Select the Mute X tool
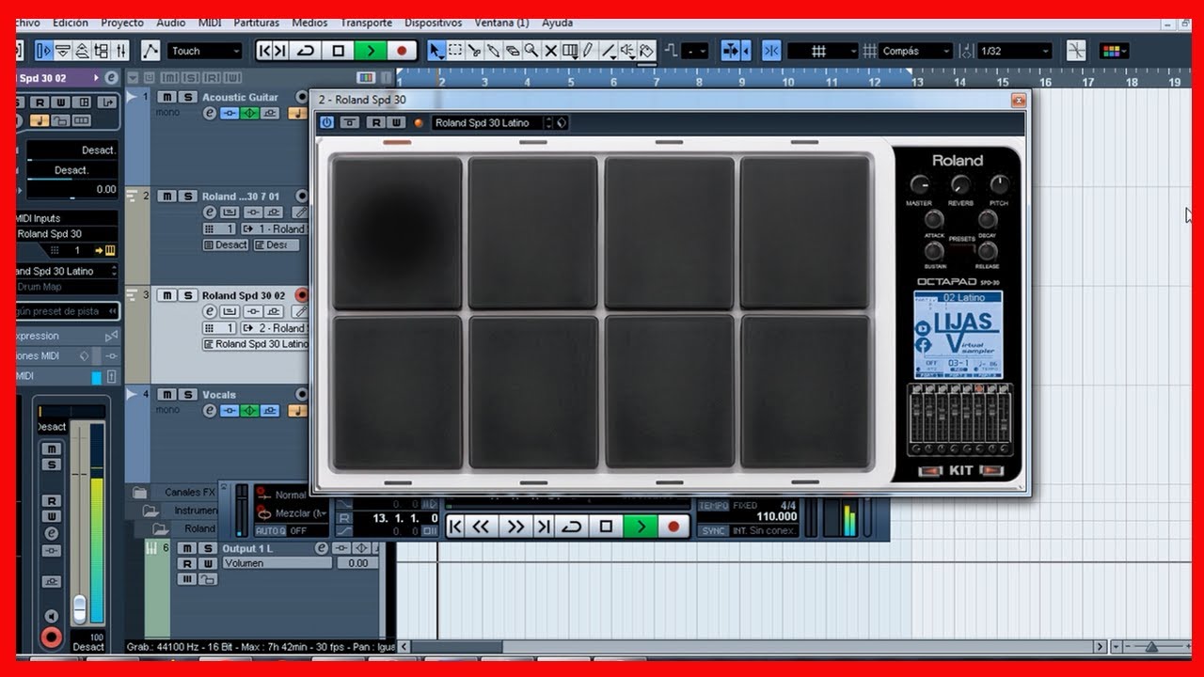The width and height of the screenshot is (1204, 677). (x=551, y=51)
